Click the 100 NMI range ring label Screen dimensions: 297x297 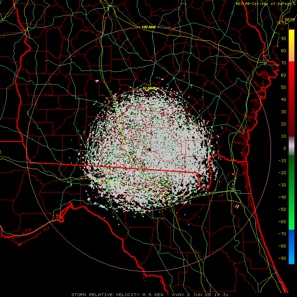click(x=148, y=27)
